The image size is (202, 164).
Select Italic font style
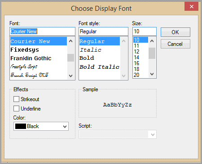[100, 50]
